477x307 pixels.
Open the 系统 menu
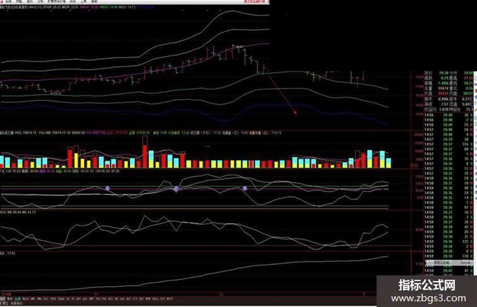coord(9,2)
